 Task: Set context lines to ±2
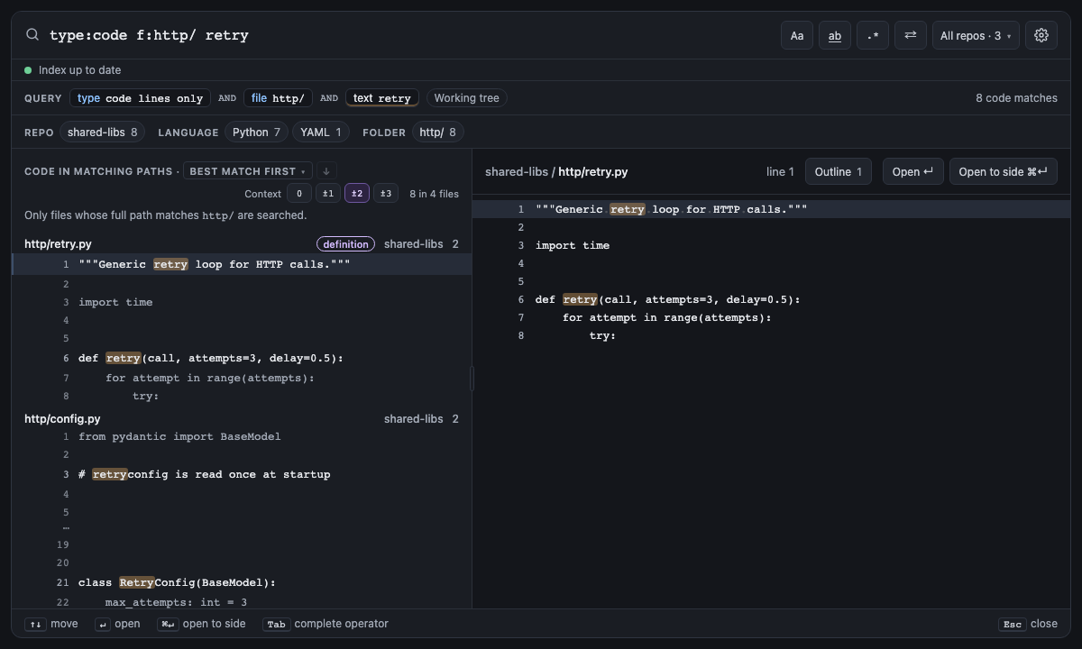357,194
